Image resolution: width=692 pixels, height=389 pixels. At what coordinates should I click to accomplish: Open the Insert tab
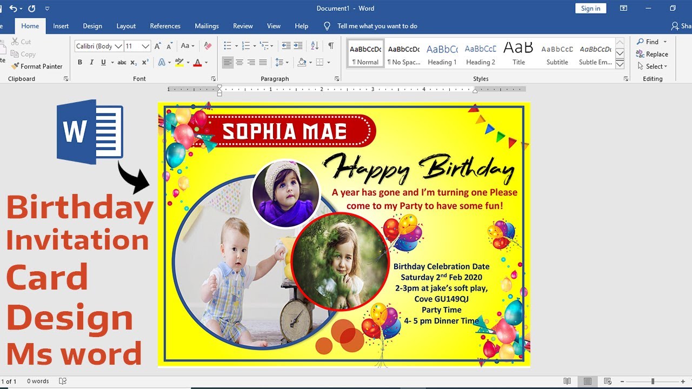pos(61,26)
